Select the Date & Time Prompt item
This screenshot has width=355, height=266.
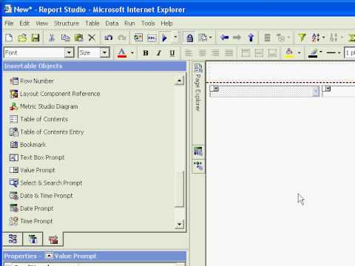pyautogui.click(x=41, y=196)
